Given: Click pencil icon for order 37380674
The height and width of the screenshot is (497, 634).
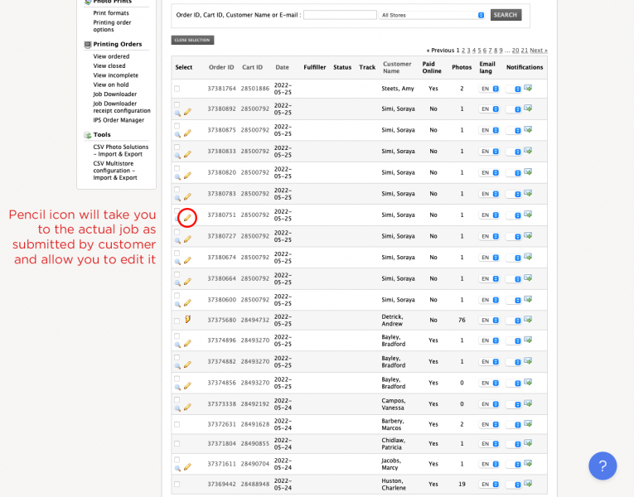Looking at the screenshot, I should coord(187,261).
